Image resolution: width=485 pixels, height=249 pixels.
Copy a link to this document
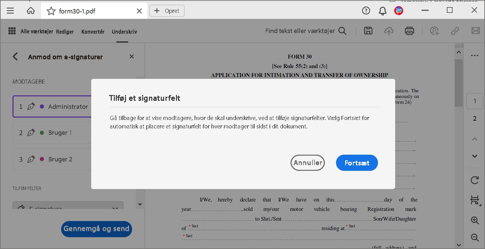point(455,31)
